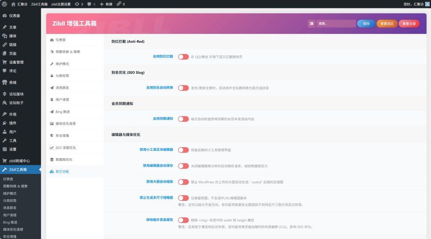Toggle 禁用小工具区块编辑器 switch
This screenshot has height=239, width=431.
click(x=184, y=150)
